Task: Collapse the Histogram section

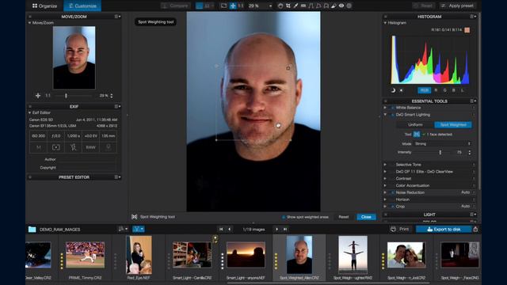Action: [x=385, y=23]
